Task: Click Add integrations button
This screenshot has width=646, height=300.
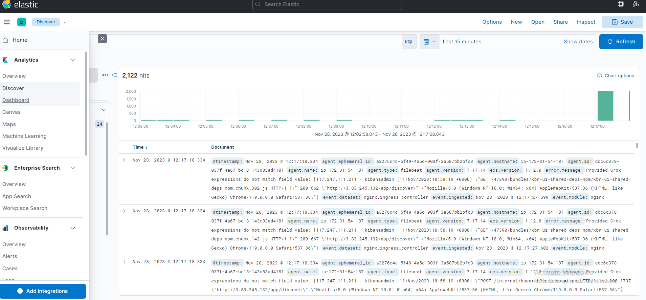Action: point(43,291)
